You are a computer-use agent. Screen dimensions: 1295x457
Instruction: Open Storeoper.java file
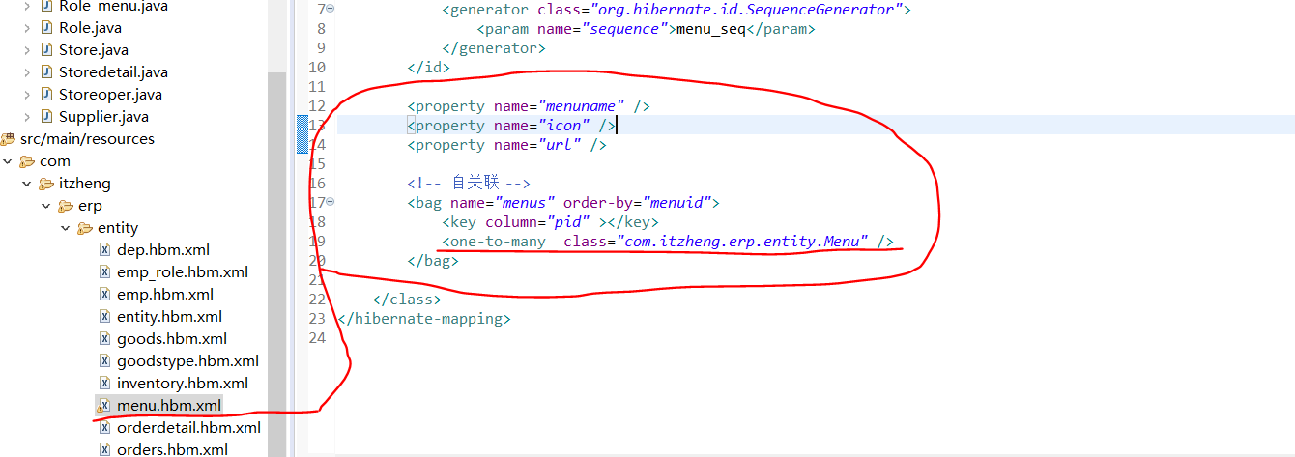[x=110, y=95]
